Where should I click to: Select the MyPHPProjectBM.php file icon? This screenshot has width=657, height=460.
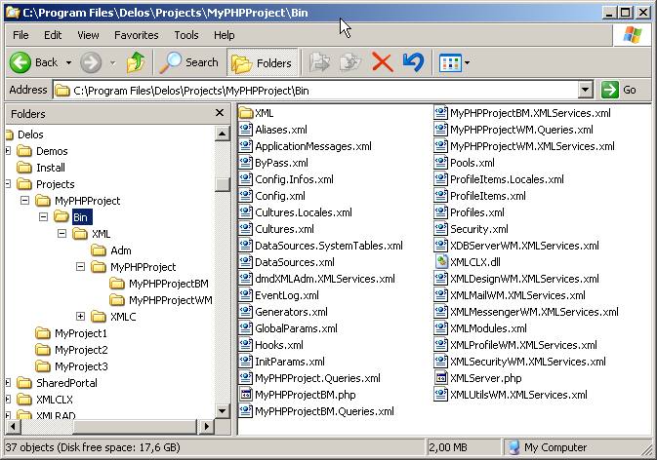pos(246,395)
